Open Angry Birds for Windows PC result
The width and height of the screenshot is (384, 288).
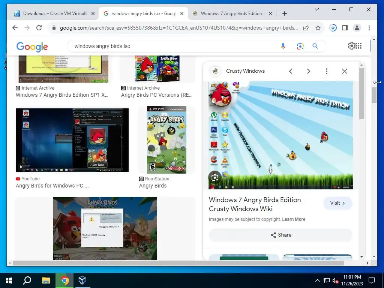click(x=52, y=186)
